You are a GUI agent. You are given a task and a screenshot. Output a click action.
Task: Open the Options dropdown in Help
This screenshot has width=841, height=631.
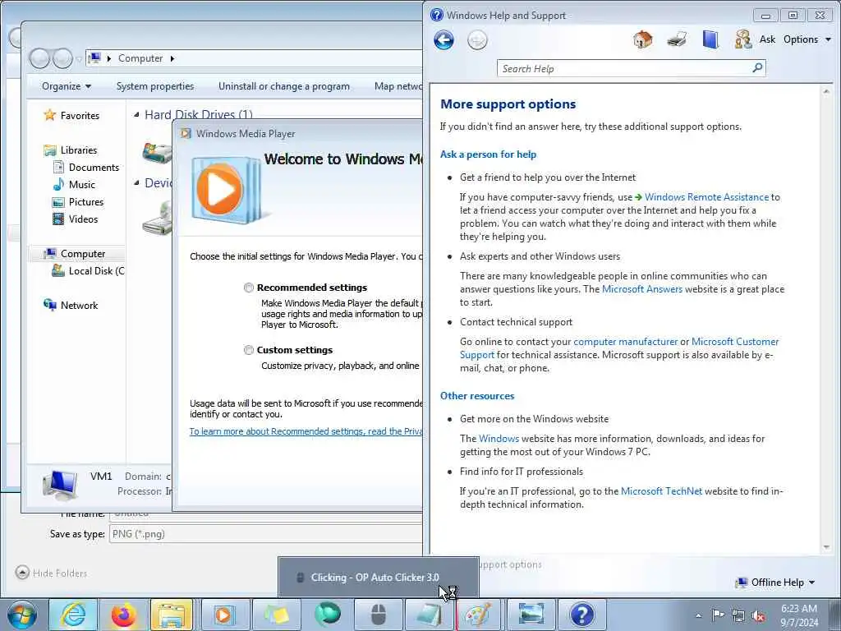click(x=807, y=39)
